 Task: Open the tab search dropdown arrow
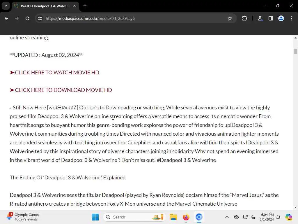point(6,6)
